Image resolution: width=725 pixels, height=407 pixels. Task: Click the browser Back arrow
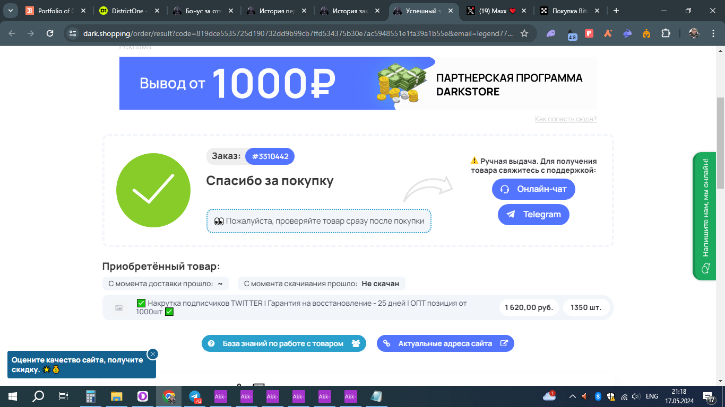point(12,33)
